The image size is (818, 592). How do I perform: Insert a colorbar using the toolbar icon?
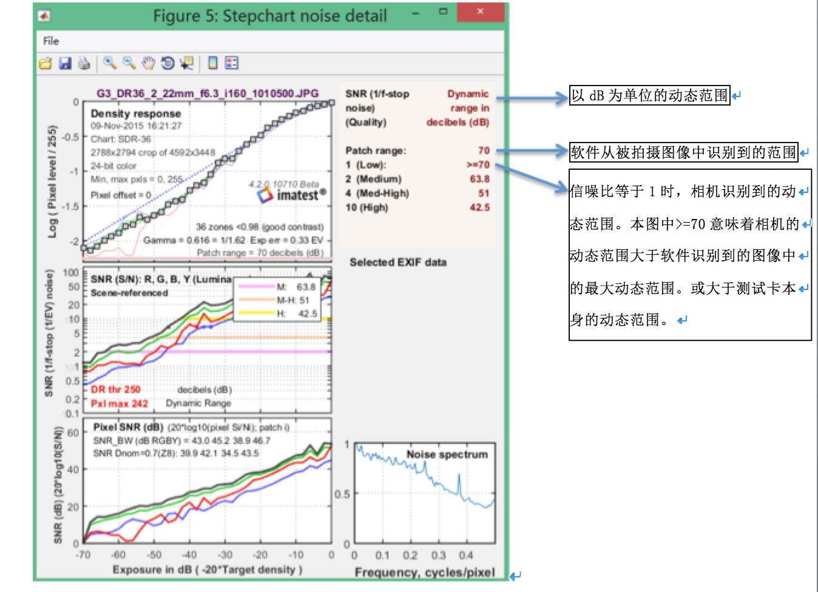point(213,63)
